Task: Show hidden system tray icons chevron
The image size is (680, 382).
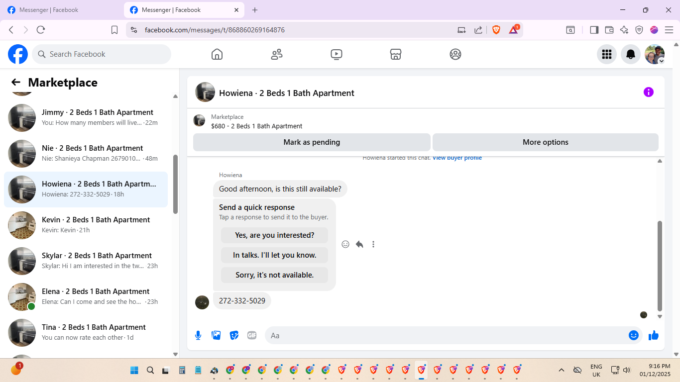Action: [x=562, y=370]
